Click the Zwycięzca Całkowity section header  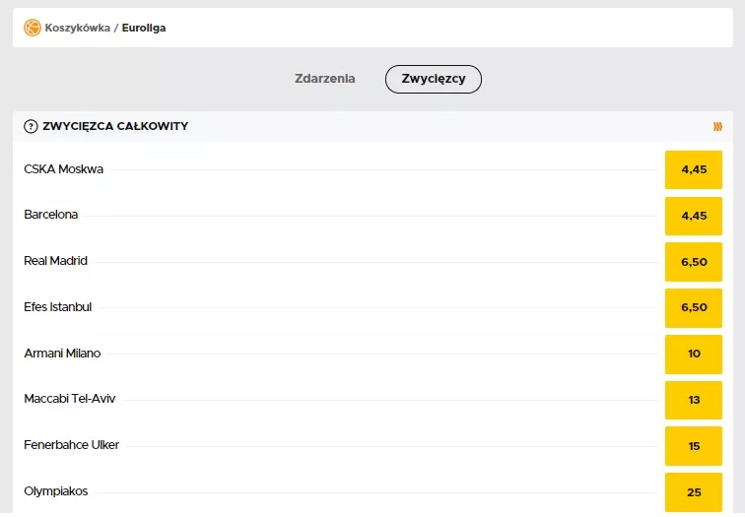coord(115,126)
